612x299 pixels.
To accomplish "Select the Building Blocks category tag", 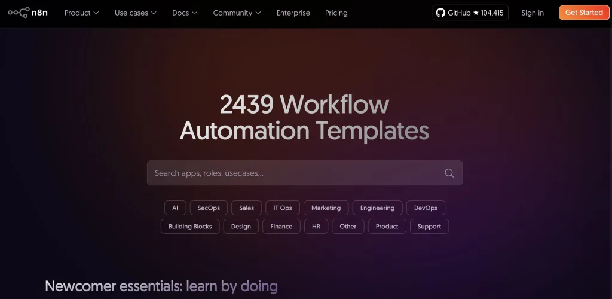I will [x=190, y=227].
